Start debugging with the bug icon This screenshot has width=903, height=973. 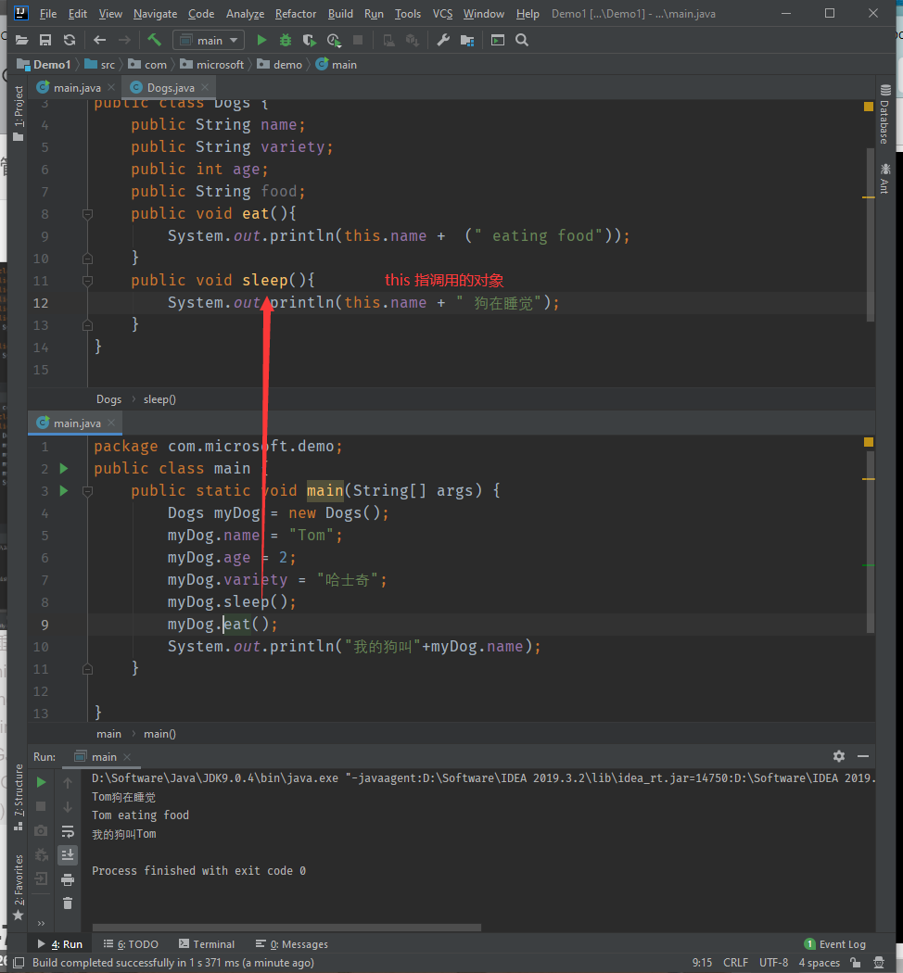[x=286, y=41]
